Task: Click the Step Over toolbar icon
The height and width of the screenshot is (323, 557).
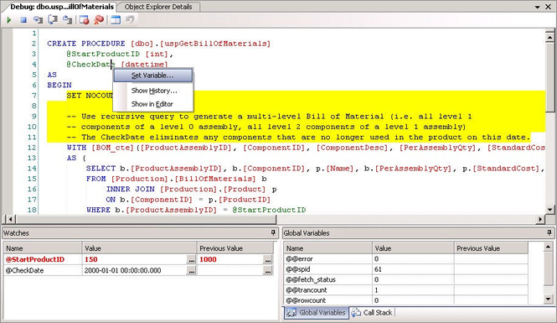Action: pos(53,20)
